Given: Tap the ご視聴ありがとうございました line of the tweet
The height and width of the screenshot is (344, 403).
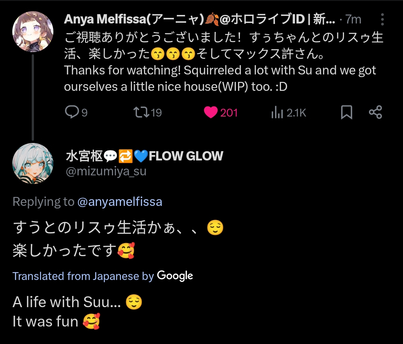Looking at the screenshot, I should (x=224, y=37).
